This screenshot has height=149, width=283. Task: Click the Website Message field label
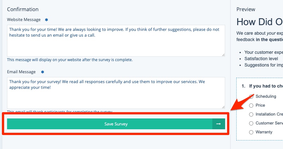pos(24,20)
